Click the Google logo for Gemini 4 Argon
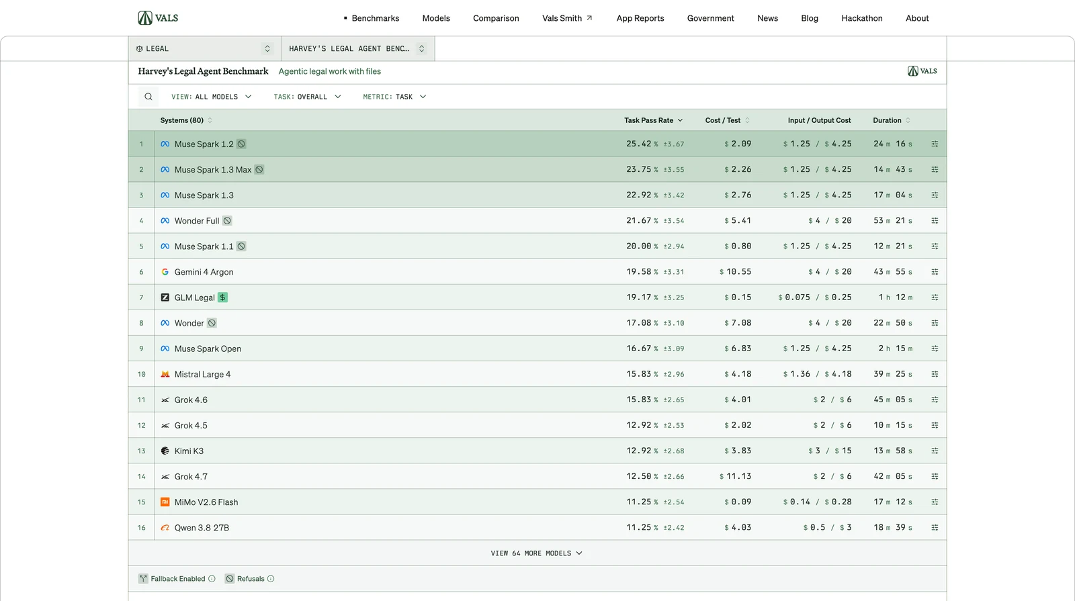 tap(165, 272)
